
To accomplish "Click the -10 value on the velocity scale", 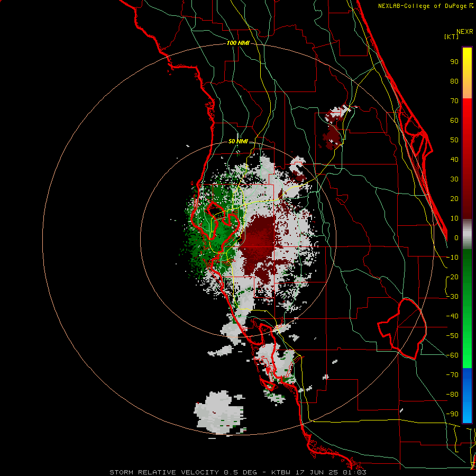I will (452, 258).
